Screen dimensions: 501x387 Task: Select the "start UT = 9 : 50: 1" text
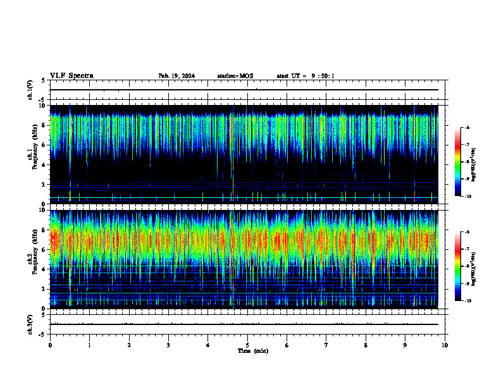pyautogui.click(x=306, y=76)
